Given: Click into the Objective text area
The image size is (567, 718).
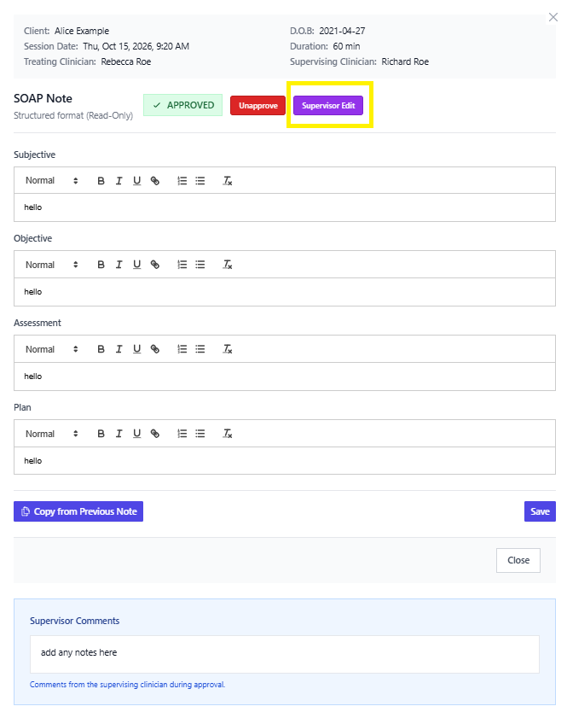Looking at the screenshot, I should click(x=285, y=292).
